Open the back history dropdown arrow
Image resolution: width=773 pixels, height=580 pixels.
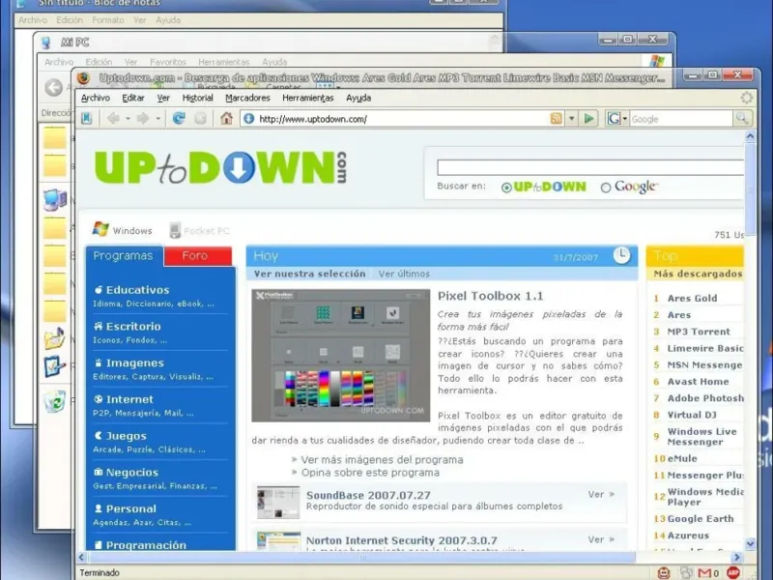(128, 119)
